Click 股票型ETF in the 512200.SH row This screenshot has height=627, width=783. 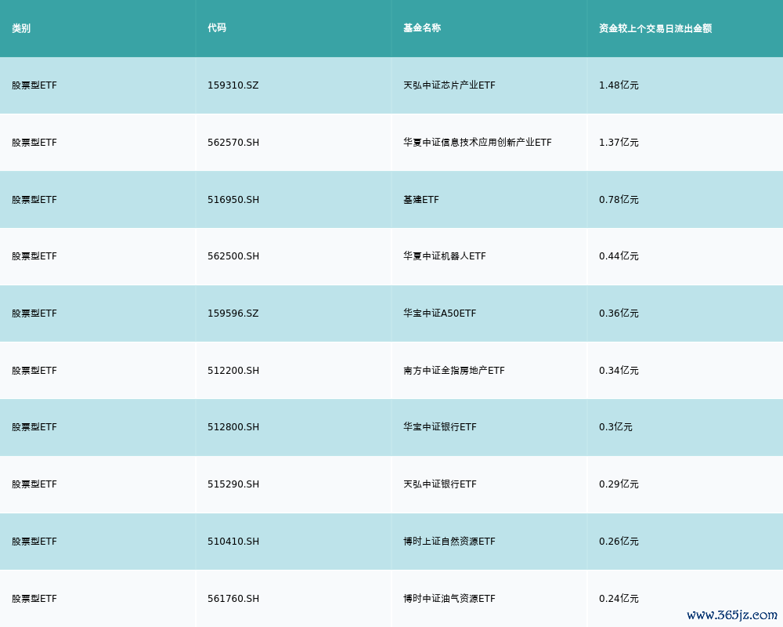[34, 371]
